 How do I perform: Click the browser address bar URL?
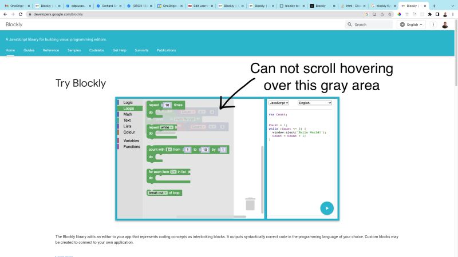coord(58,14)
